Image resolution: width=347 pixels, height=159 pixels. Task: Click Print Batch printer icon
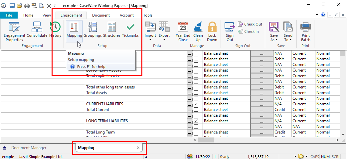pyautogui.click(x=306, y=26)
